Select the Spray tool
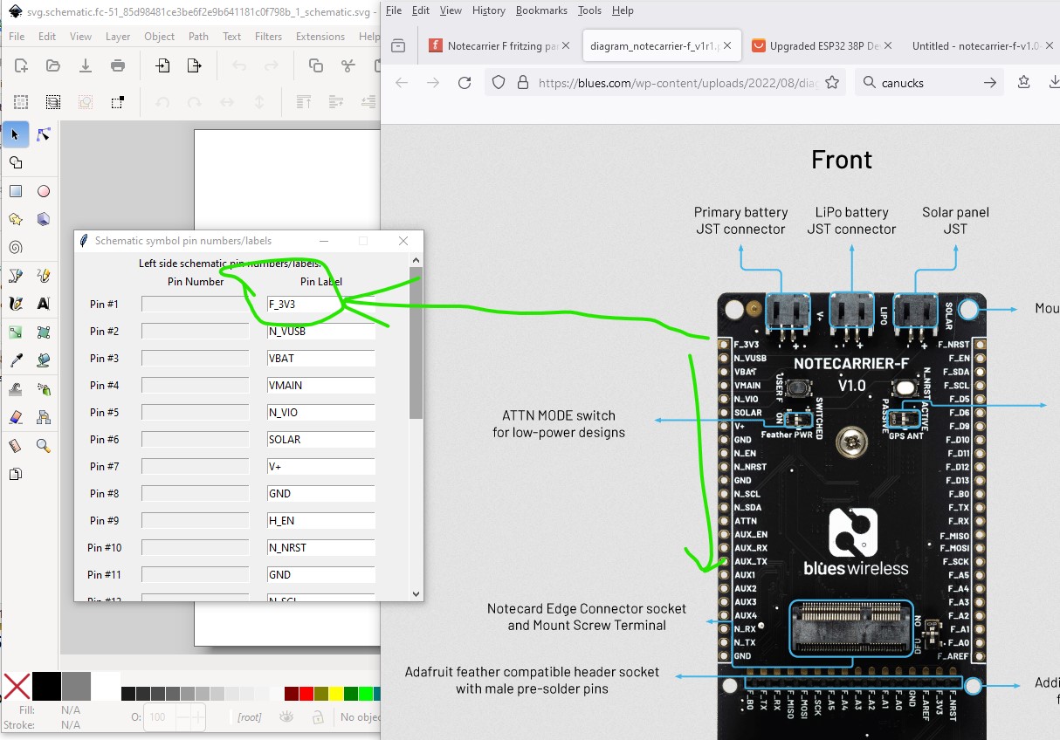The width and height of the screenshot is (1060, 740). [44, 389]
